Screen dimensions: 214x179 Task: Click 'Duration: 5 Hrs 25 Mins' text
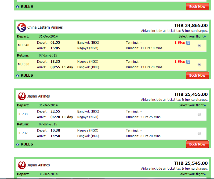click(143, 117)
